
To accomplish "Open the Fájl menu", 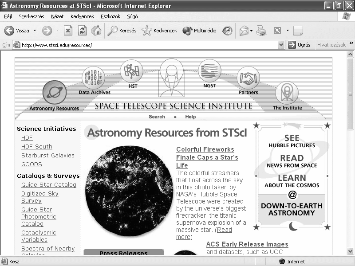I will tap(8, 16).
